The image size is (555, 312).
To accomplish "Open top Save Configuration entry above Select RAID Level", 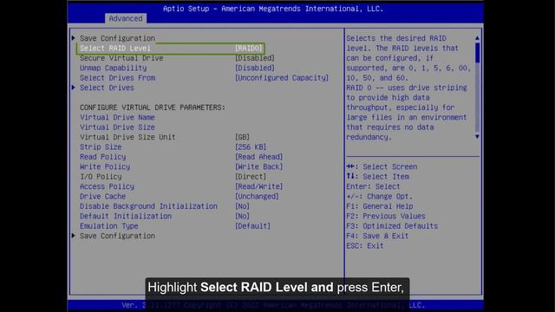I will pos(117,38).
